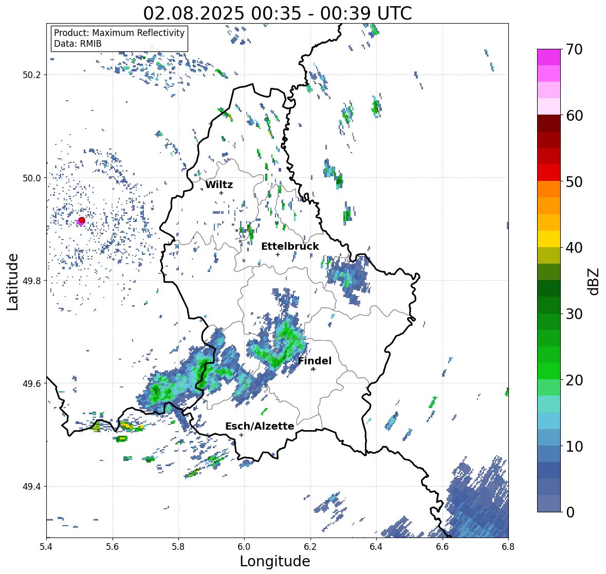606x574 pixels.
Task: Click the red dot marker near 5.5 longitude
Action: (x=82, y=220)
